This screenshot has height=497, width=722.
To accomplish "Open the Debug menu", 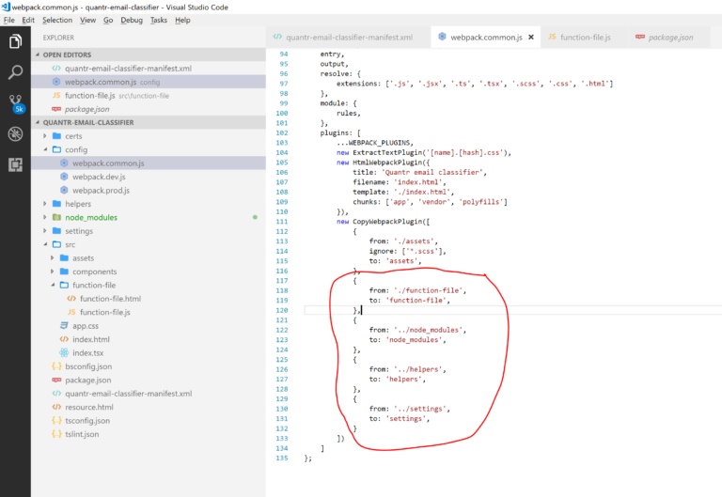I will pos(132,20).
